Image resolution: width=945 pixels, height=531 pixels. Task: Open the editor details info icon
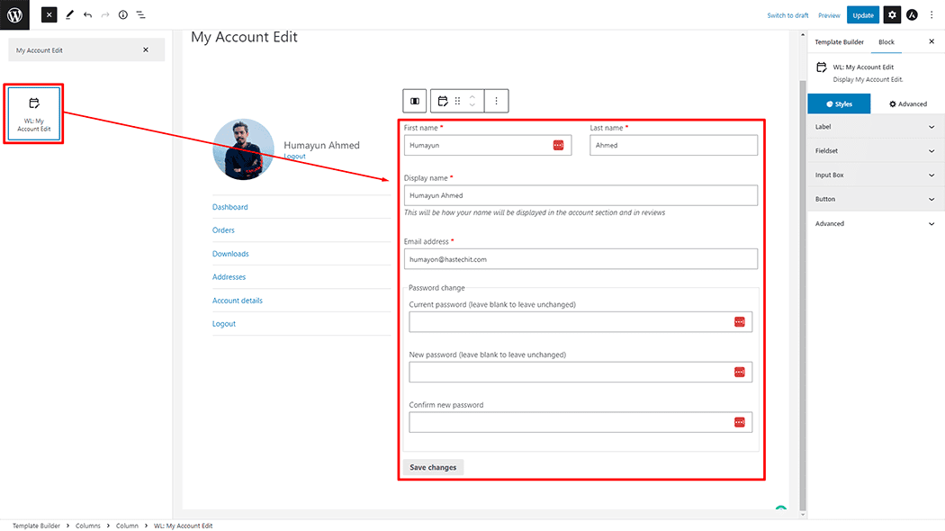tap(123, 14)
